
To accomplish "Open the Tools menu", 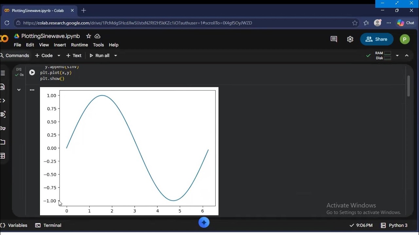I will [98, 45].
